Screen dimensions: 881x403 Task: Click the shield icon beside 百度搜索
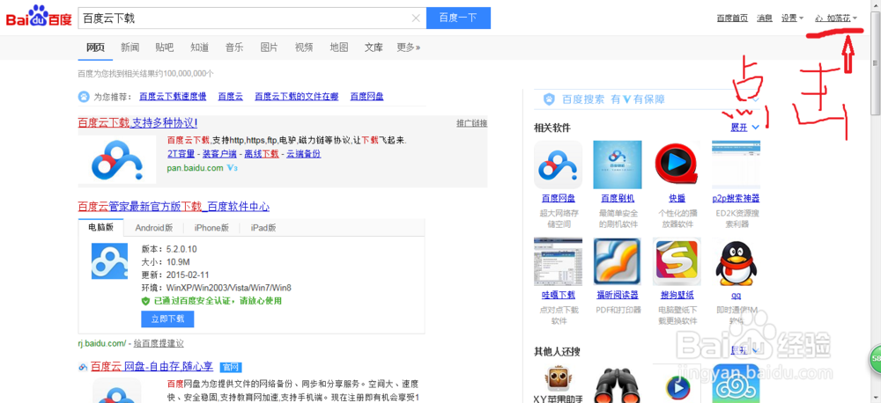click(550, 99)
